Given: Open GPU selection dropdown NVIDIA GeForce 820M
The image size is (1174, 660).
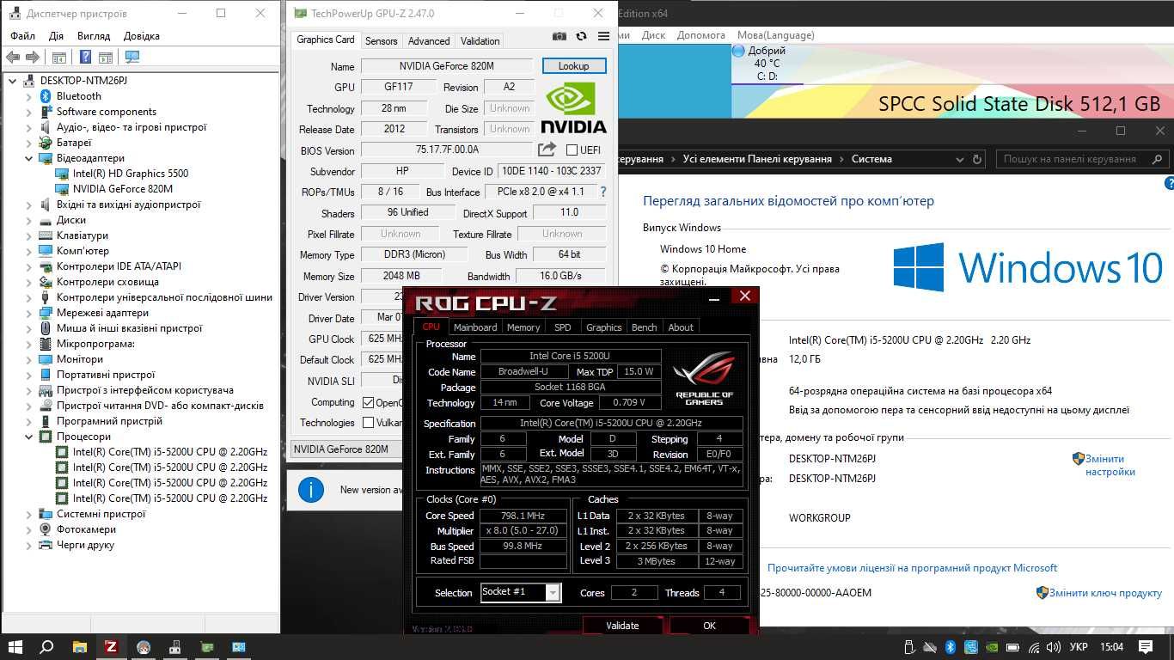Looking at the screenshot, I should point(347,449).
